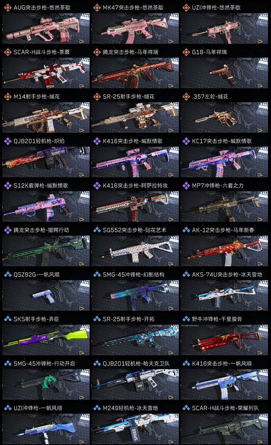271x445 pixels.
Task: Choose the SKS射手步枪-弄臣 purple-green rifle image
Action: coord(46,340)
